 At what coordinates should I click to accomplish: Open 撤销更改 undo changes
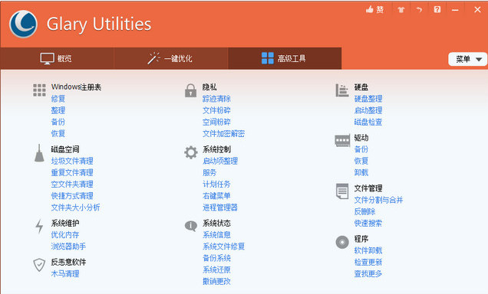(216, 281)
